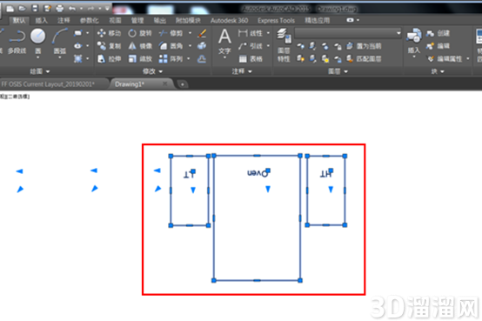
Task: Select the Move (移动) tool
Action: pyautogui.click(x=109, y=33)
